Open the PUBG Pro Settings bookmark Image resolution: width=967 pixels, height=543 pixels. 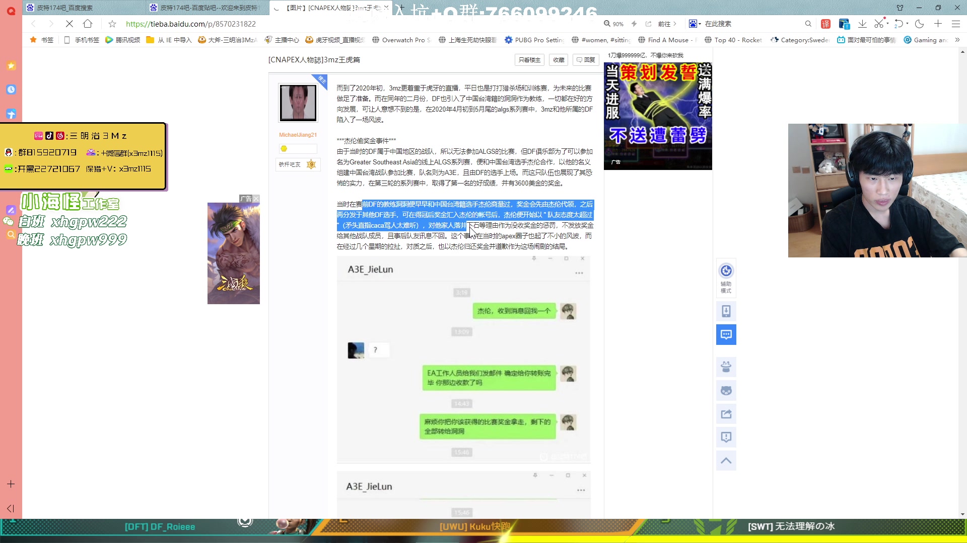click(x=534, y=40)
